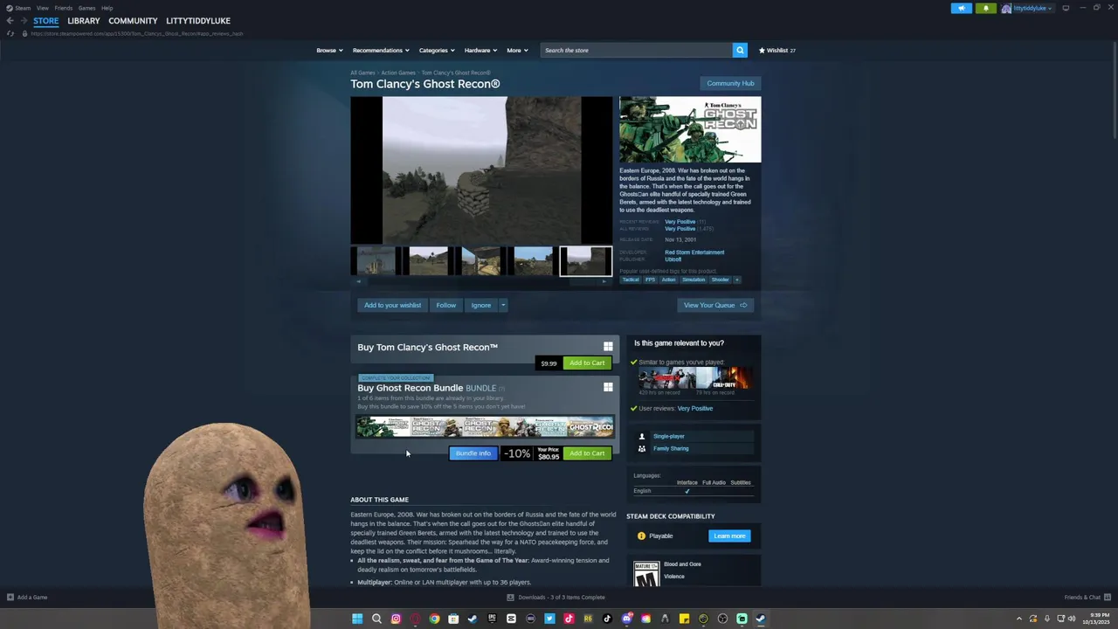This screenshot has height=629, width=1118.
Task: Expand the Categories dropdown
Action: point(437,50)
